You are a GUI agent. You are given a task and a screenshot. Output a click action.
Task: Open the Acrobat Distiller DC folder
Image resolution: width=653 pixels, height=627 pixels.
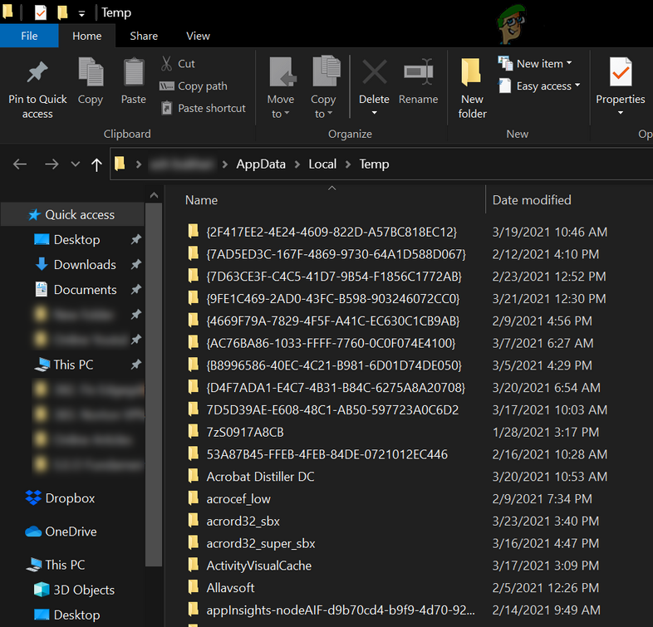click(260, 477)
